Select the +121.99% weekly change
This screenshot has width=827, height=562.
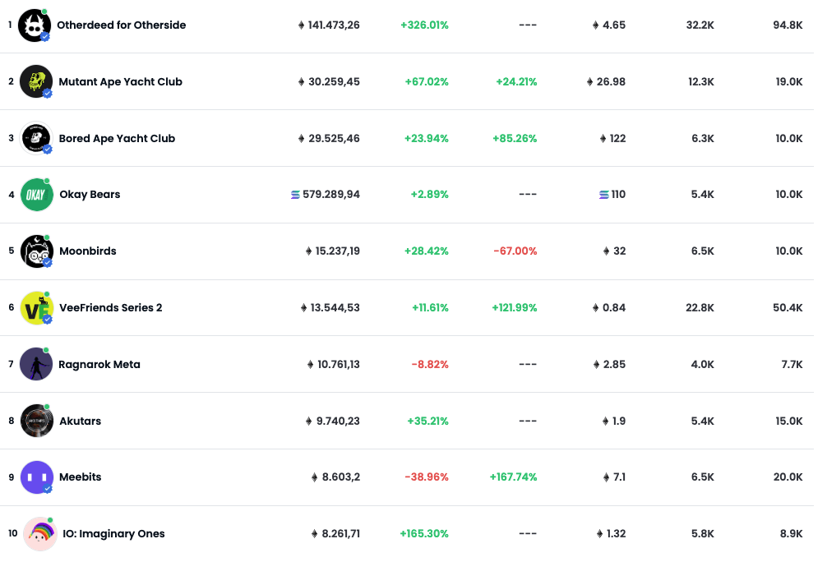click(x=515, y=308)
